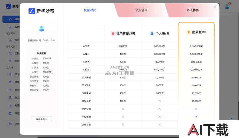The image size is (239, 138).
Task: Click the 1,000,000字 AI校对 team value
Action: (x=196, y=70)
